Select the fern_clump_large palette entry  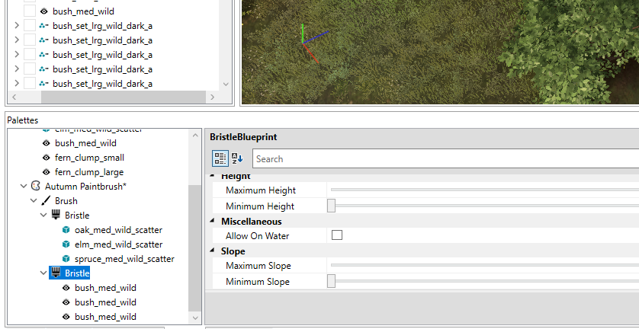coord(89,172)
